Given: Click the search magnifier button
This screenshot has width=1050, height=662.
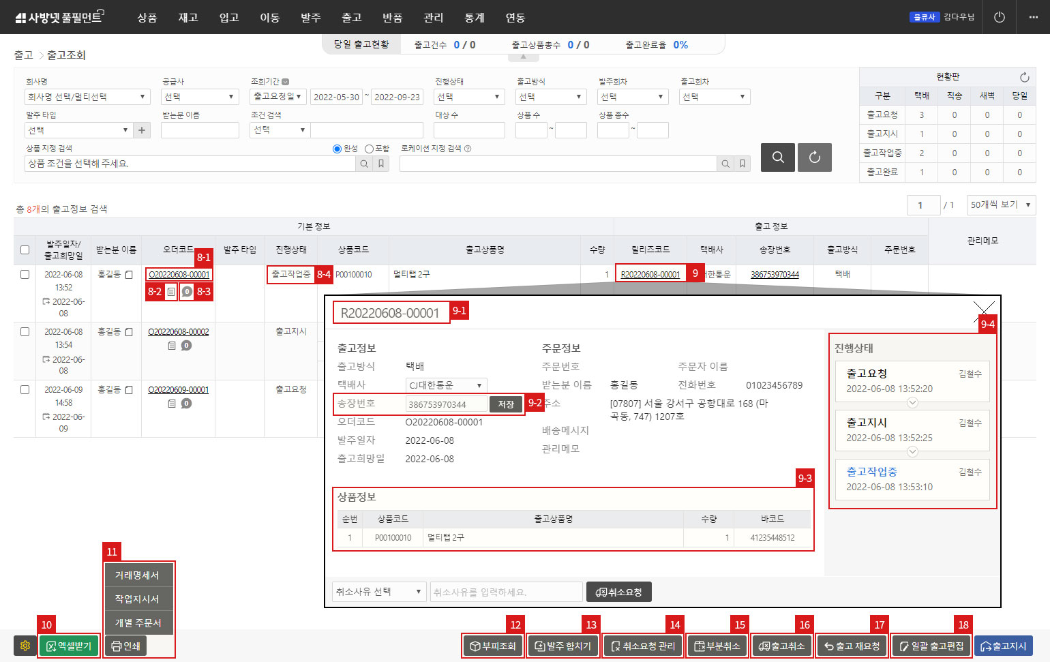Looking at the screenshot, I should (x=777, y=157).
